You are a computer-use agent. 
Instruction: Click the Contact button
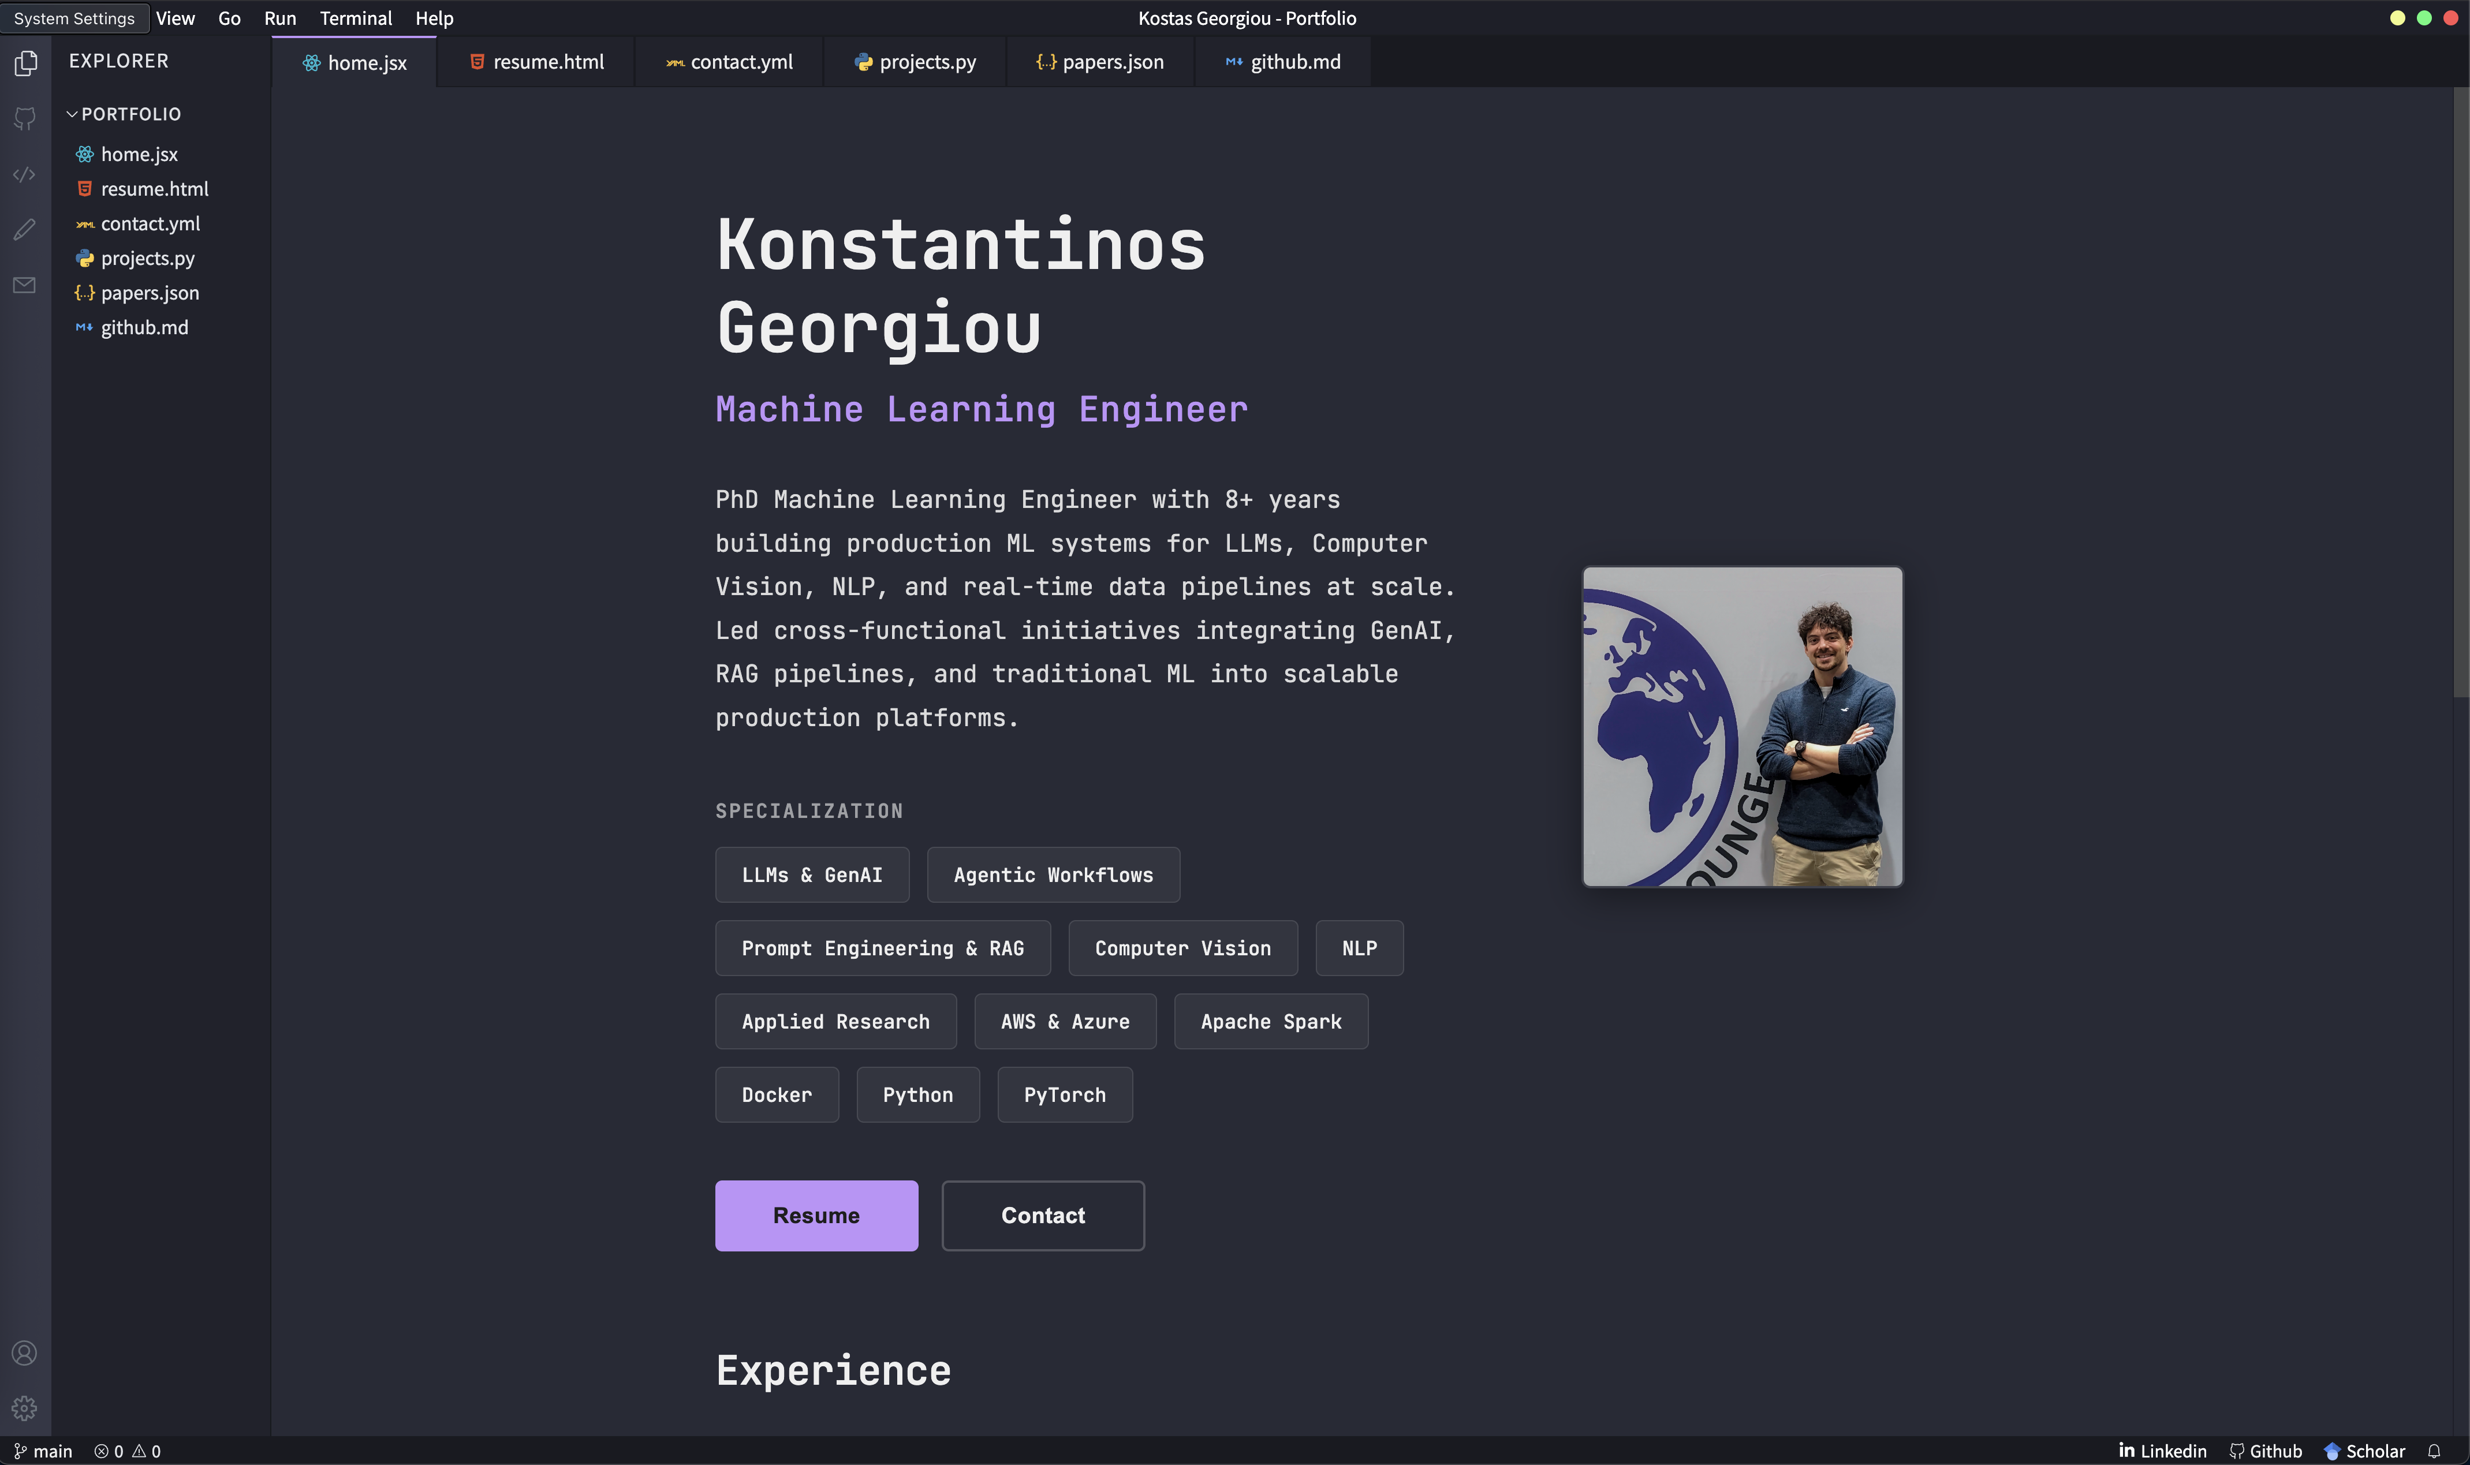tap(1043, 1215)
